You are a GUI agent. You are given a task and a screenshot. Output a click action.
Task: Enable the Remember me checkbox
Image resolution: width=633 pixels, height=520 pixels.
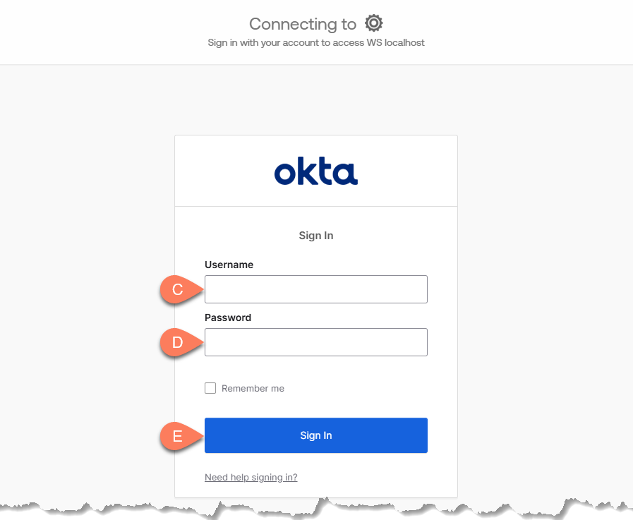(x=210, y=388)
